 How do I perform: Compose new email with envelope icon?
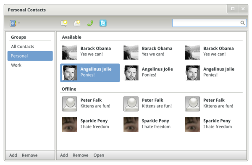click(77, 23)
